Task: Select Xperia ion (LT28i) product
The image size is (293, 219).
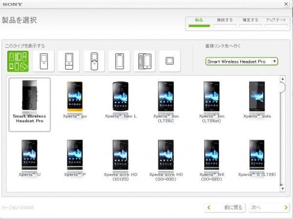Action: tap(166, 98)
